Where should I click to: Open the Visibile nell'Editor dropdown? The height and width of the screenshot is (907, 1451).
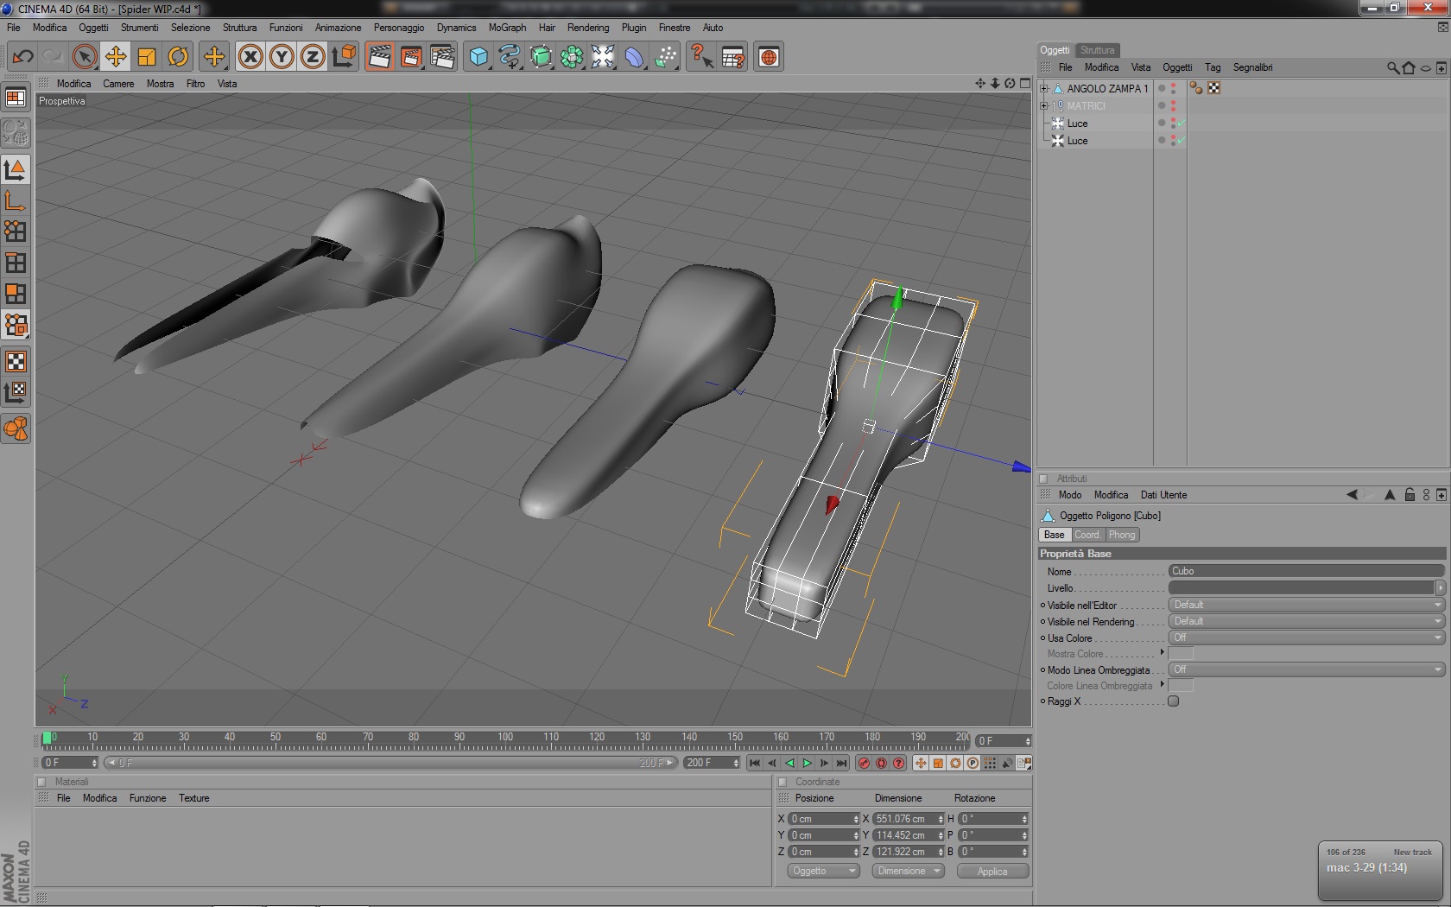coord(1306,605)
